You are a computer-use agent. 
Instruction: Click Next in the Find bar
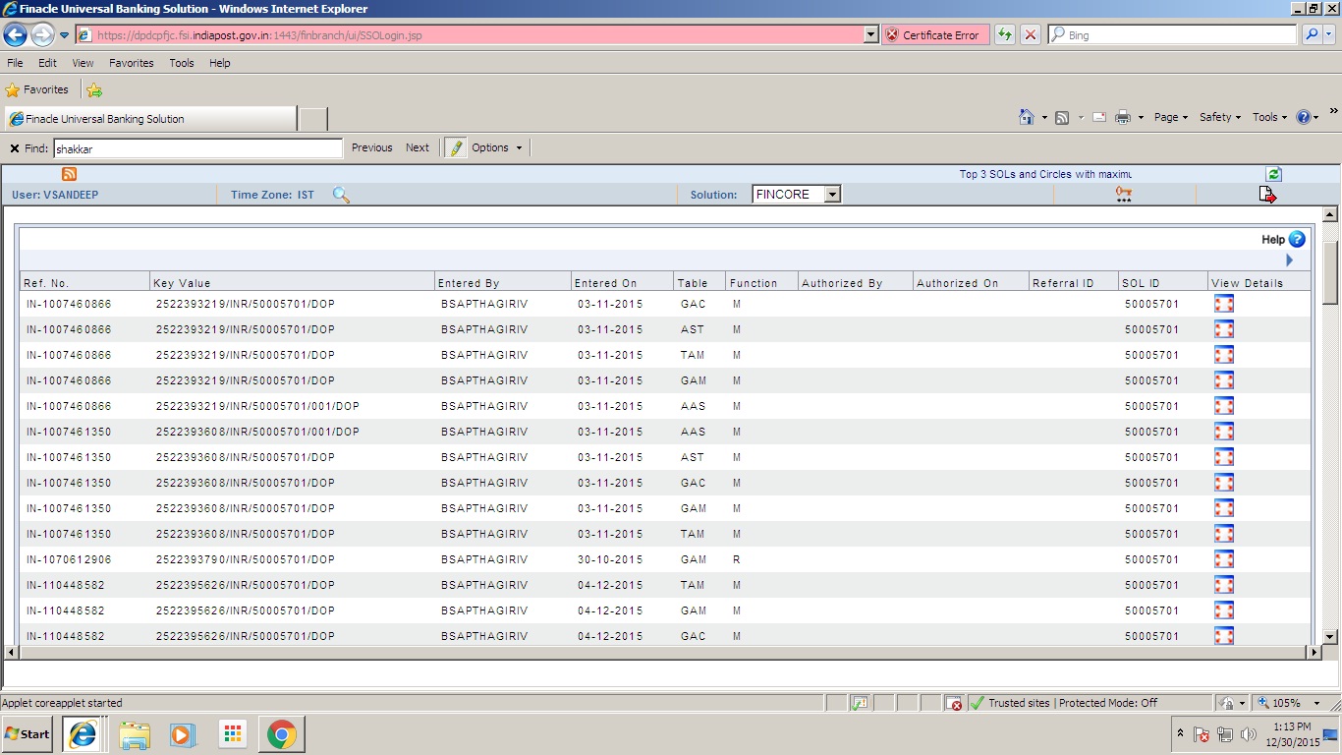point(417,146)
